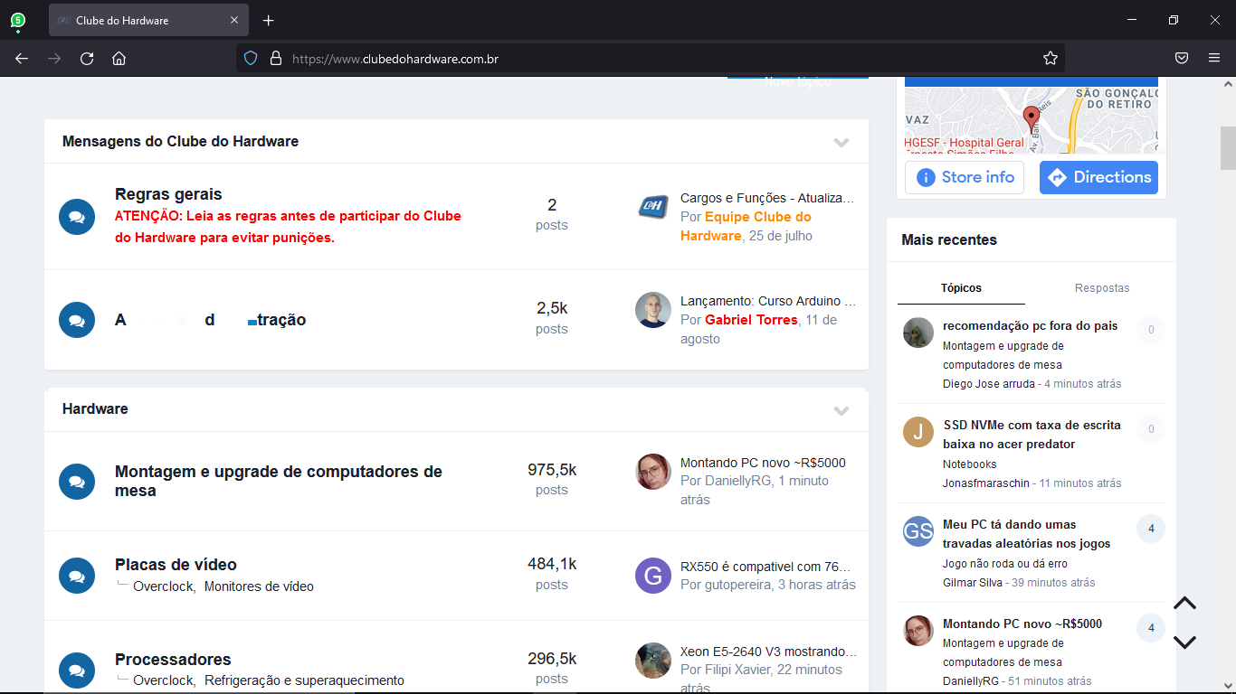Image resolution: width=1236 pixels, height=694 pixels.
Task: Open the tracking protection shield icon
Action: (x=251, y=59)
